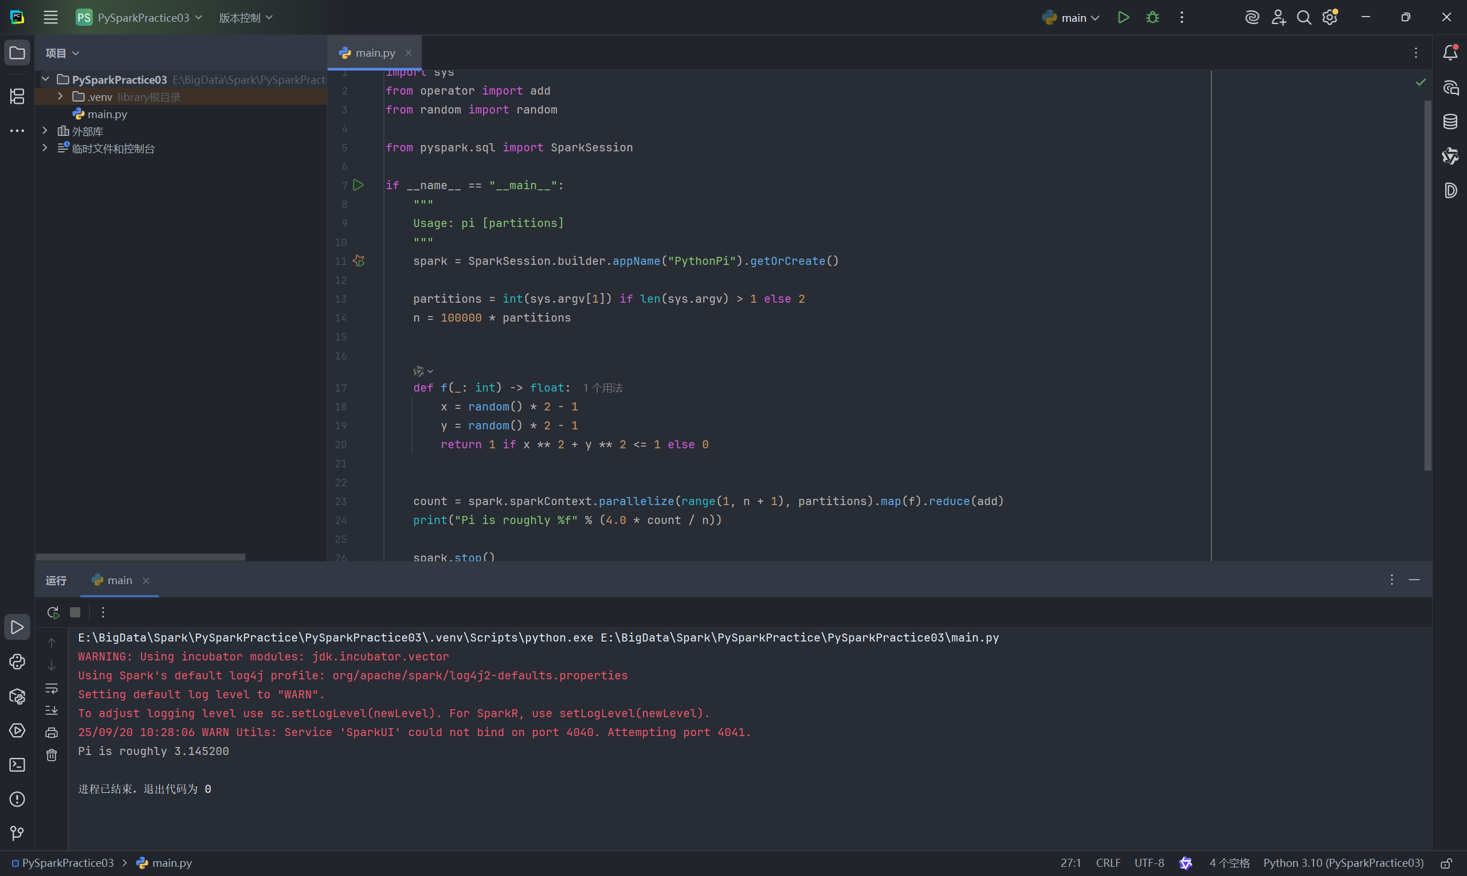Open Search Everywhere magnifier
Screen dimensions: 1467x876
pyautogui.click(x=1304, y=18)
